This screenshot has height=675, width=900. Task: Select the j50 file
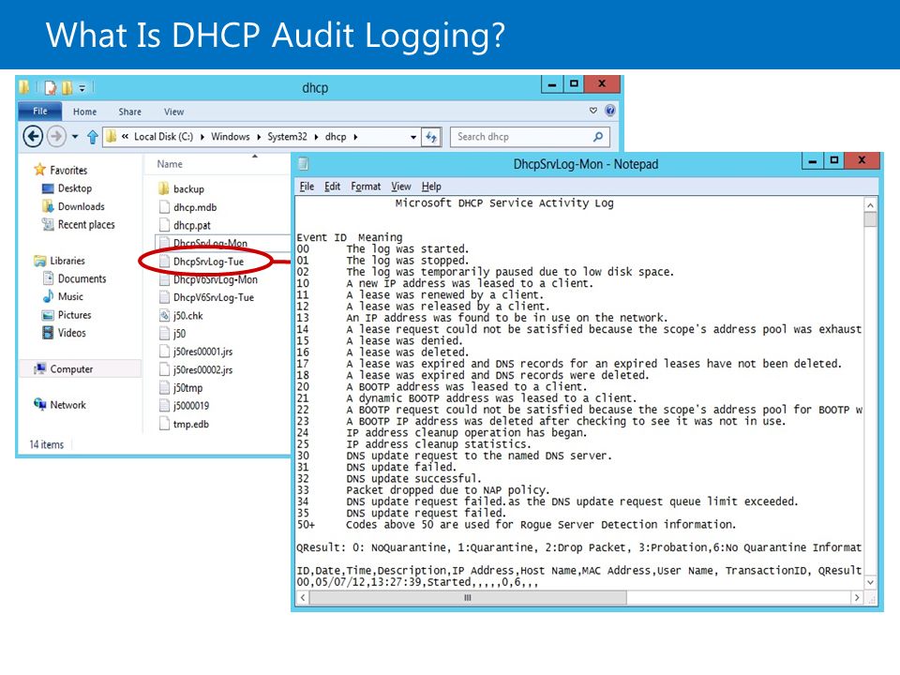point(179,334)
